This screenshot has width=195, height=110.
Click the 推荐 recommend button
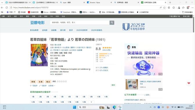[x=113, y=85]
